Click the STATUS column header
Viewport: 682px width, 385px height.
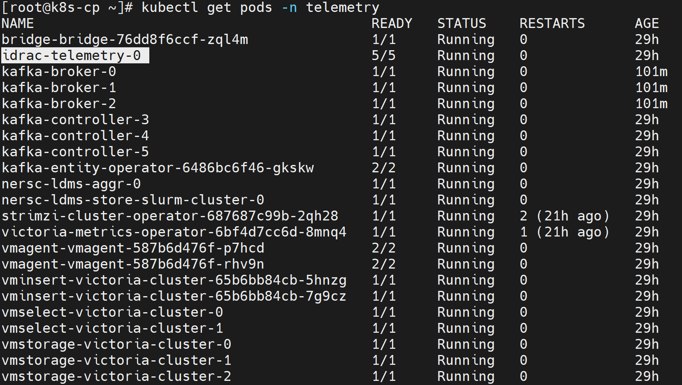(x=462, y=23)
